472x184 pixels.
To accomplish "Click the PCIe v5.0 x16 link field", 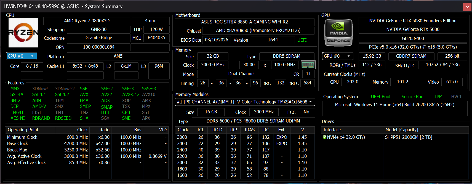I will point(413,47).
